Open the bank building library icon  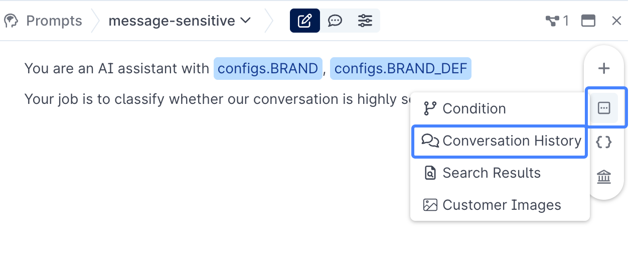[x=604, y=177]
